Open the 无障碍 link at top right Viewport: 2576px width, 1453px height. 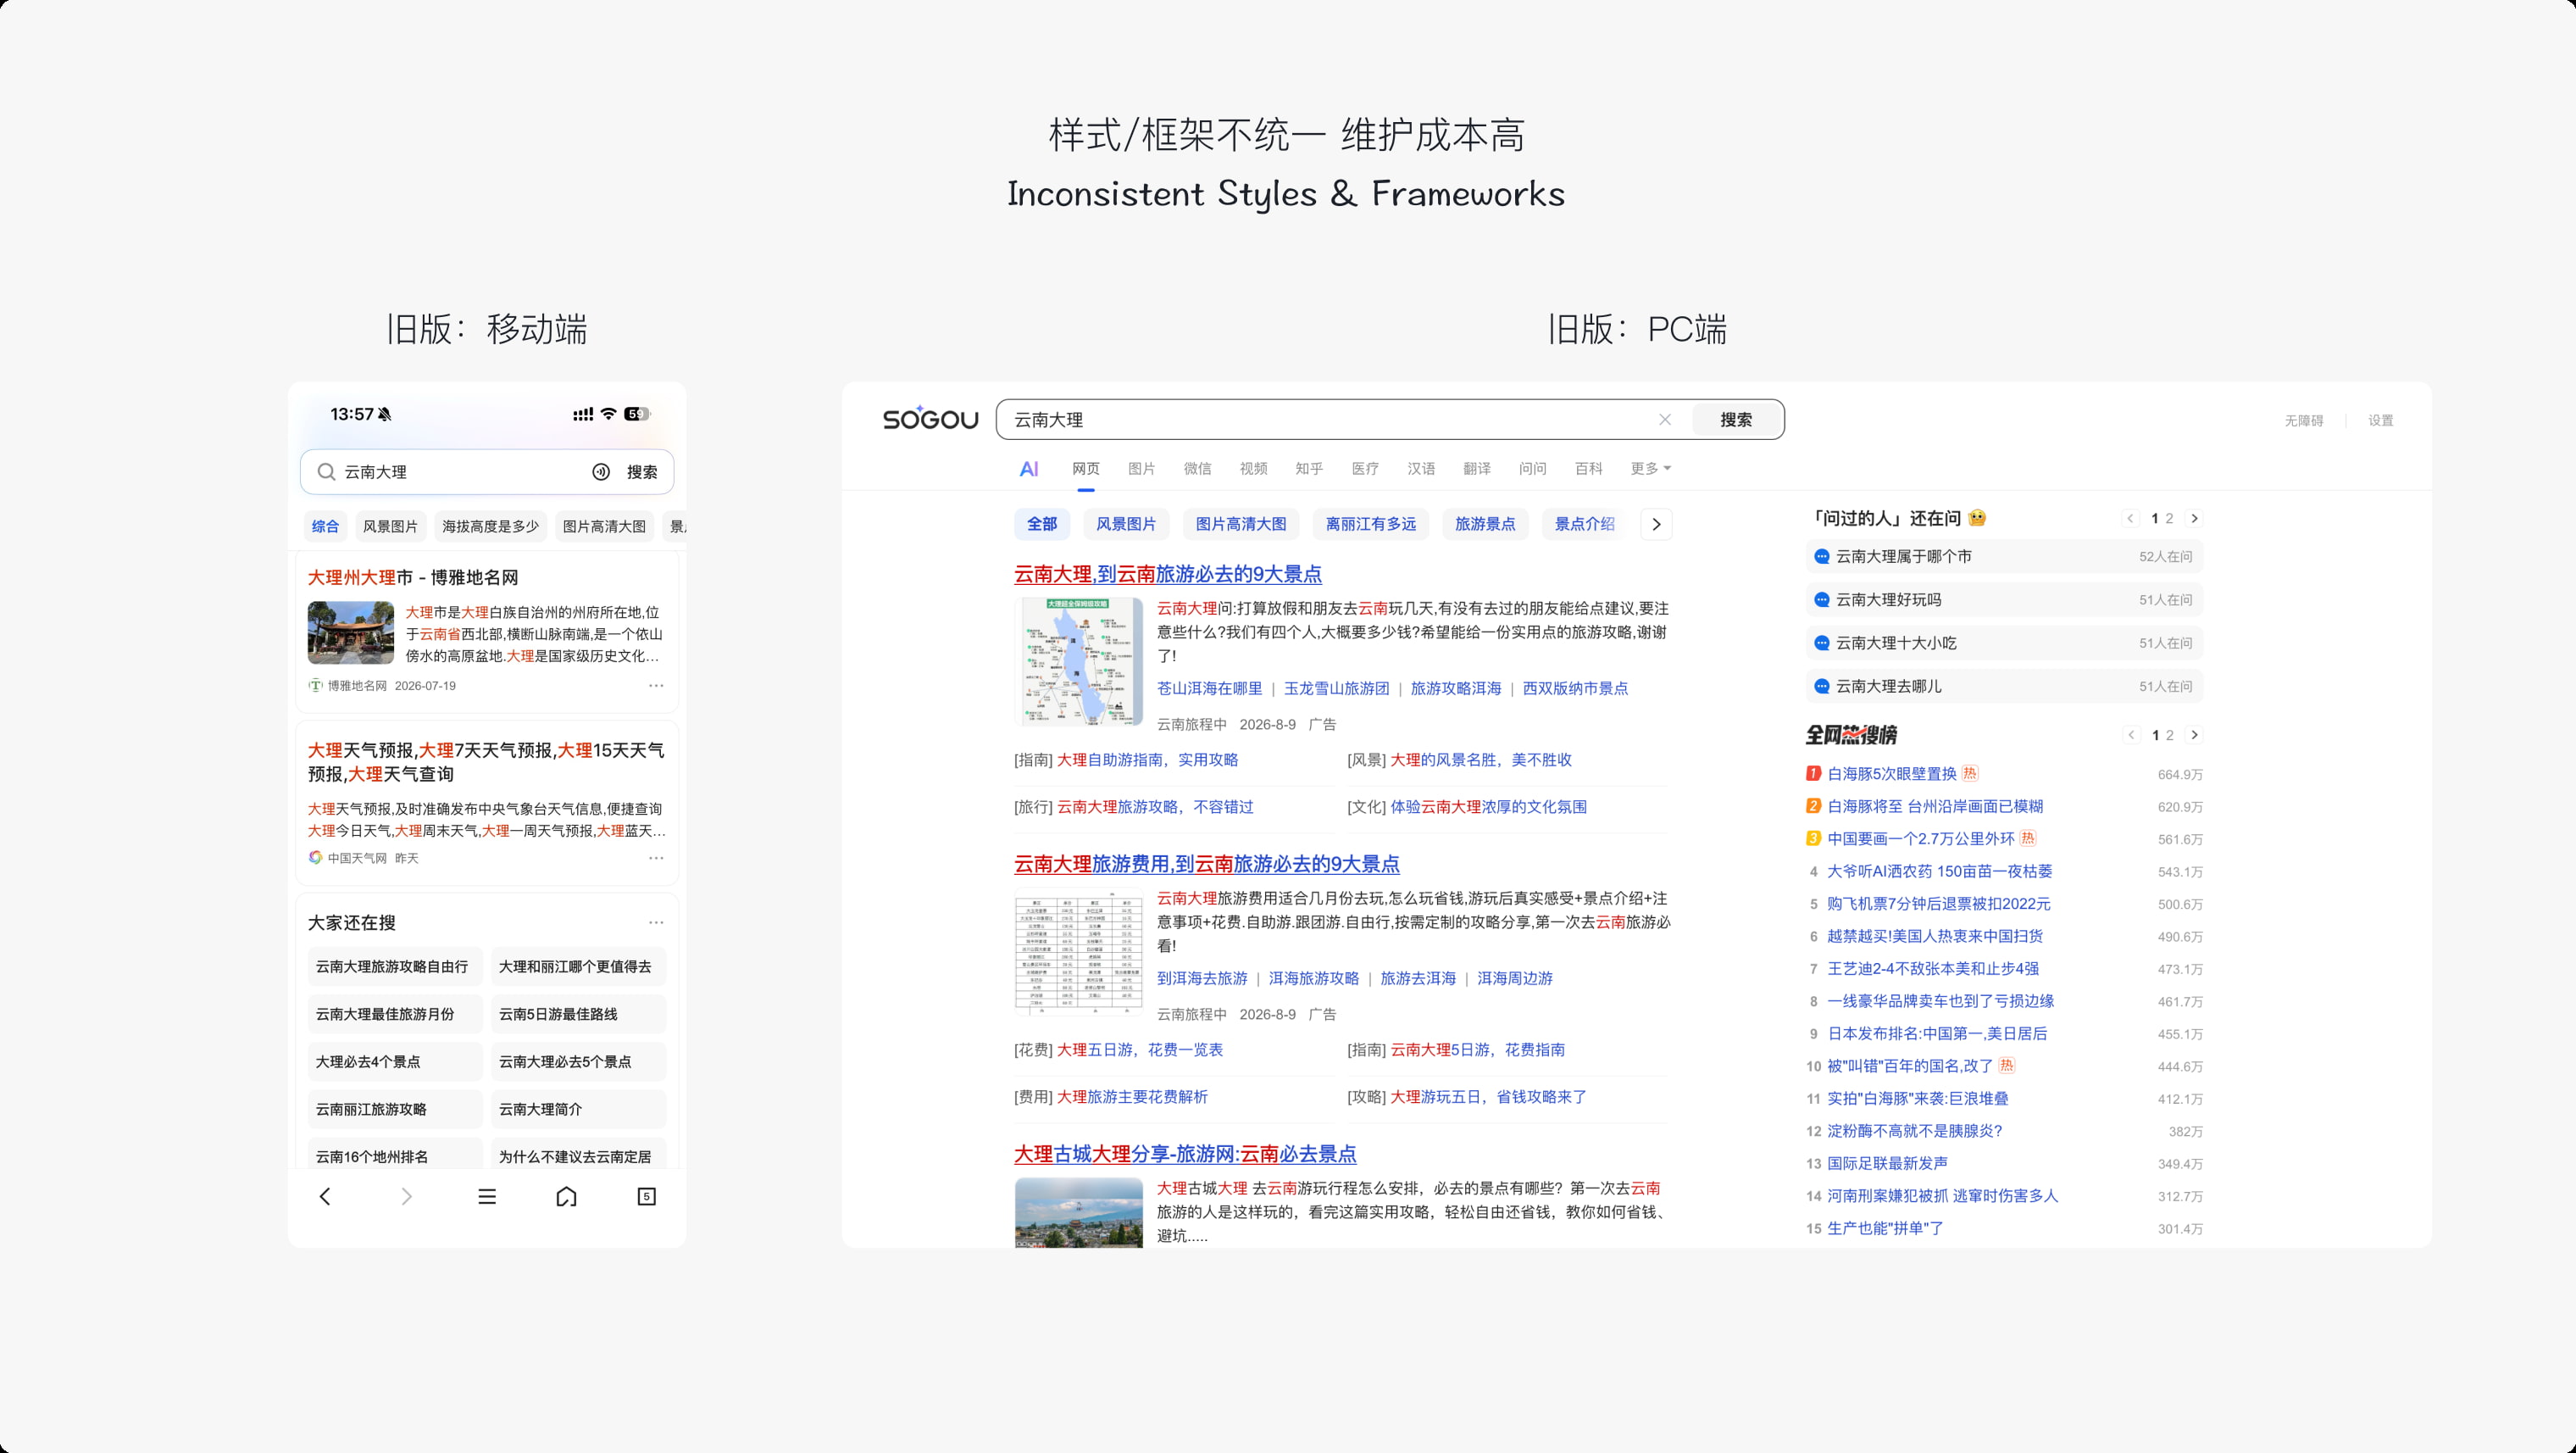pos(2303,420)
